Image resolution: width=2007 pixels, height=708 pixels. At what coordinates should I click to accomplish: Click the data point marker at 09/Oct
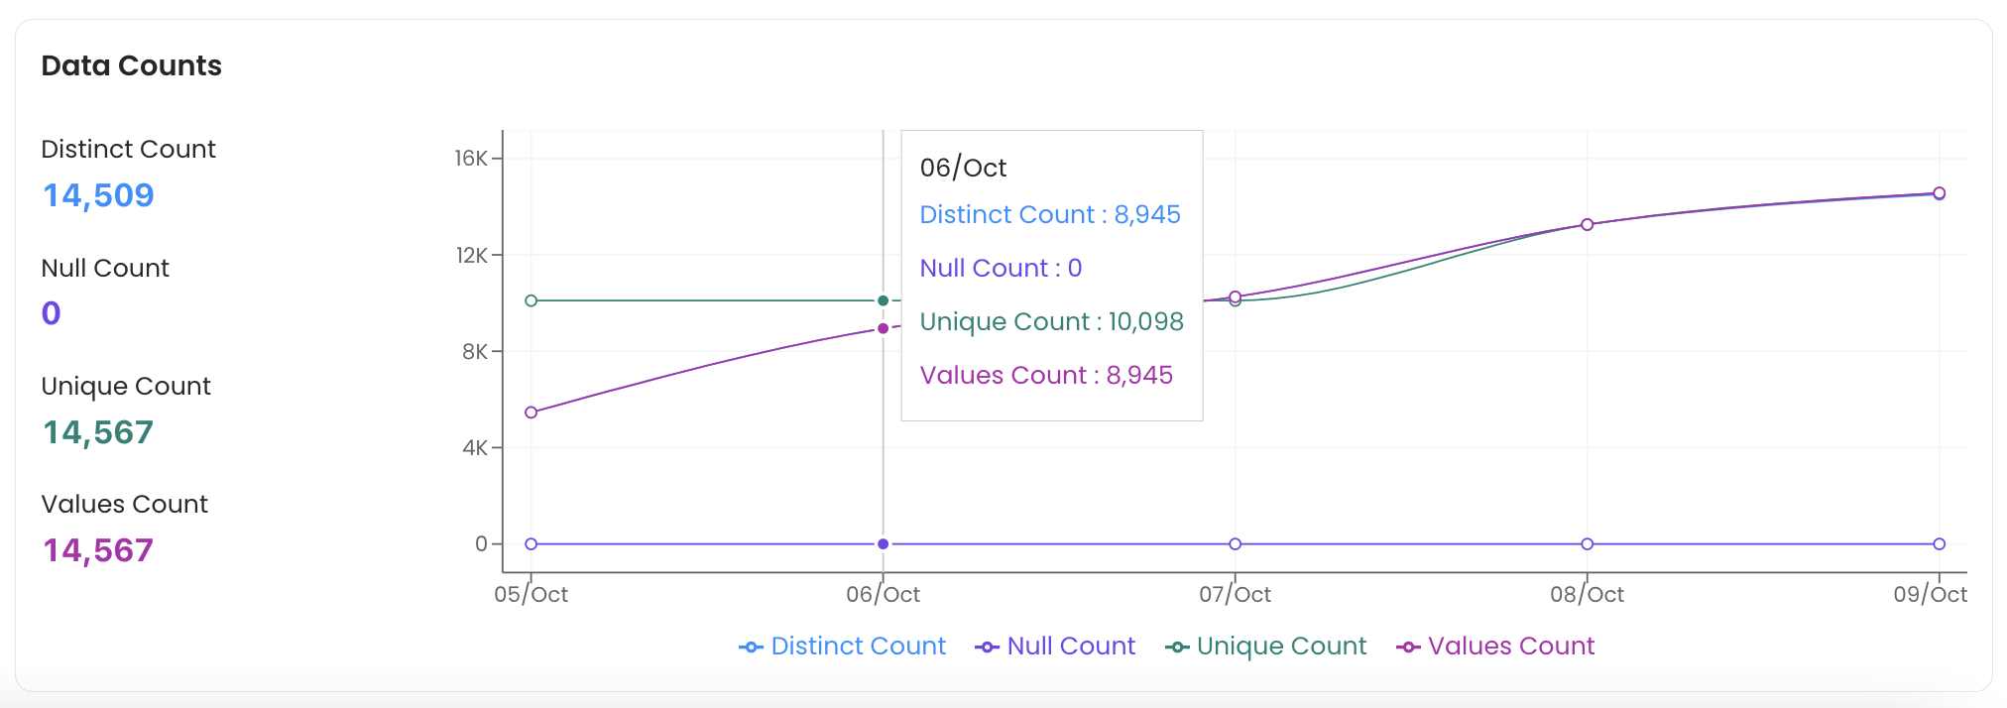click(1938, 193)
